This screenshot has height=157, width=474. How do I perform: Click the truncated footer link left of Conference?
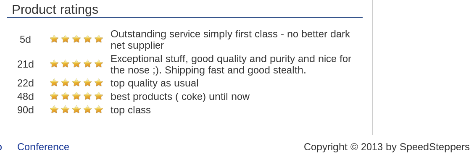coord(0,147)
